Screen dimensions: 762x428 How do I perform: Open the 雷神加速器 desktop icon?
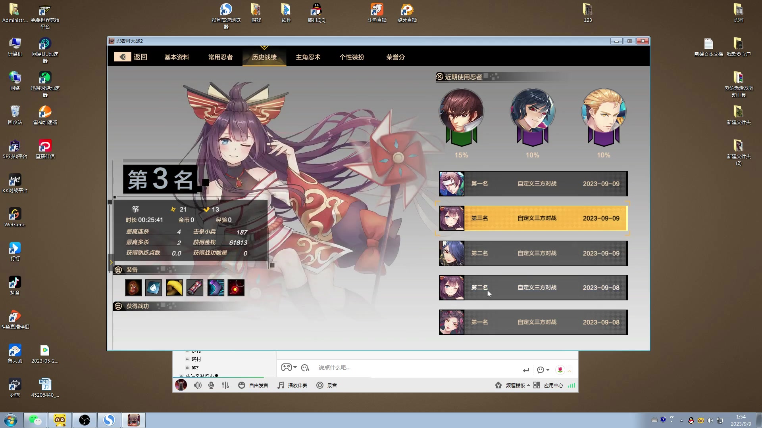coord(45,115)
